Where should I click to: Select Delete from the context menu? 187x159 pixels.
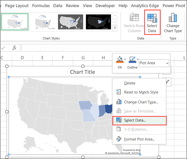[x=129, y=83]
